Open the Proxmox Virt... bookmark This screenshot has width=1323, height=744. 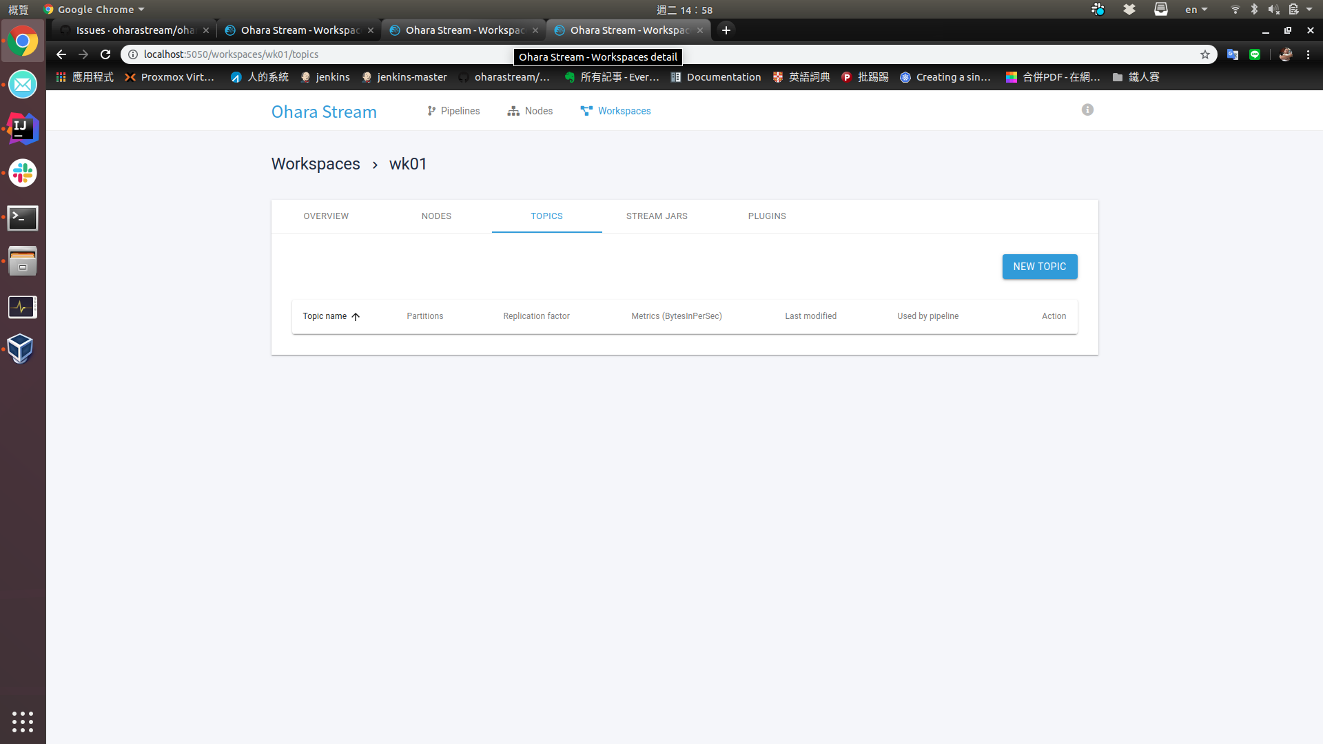pyautogui.click(x=170, y=77)
